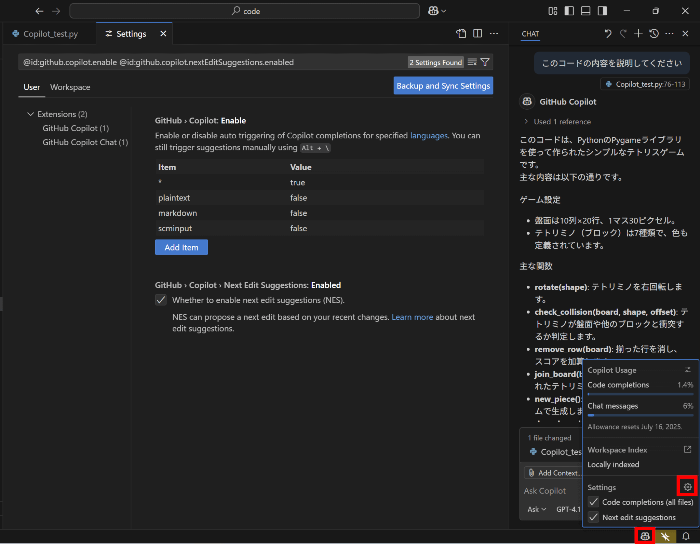Click the Copilot status bar icon
The height and width of the screenshot is (544, 700).
click(645, 536)
